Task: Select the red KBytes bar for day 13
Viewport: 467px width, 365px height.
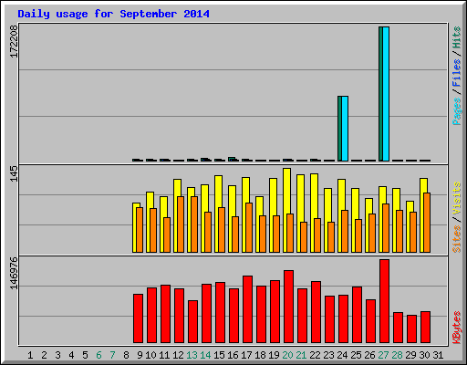Action: pyautogui.click(x=192, y=322)
